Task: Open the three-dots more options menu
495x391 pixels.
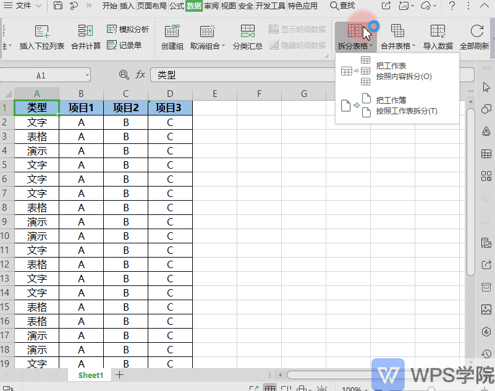Action: pos(468,6)
